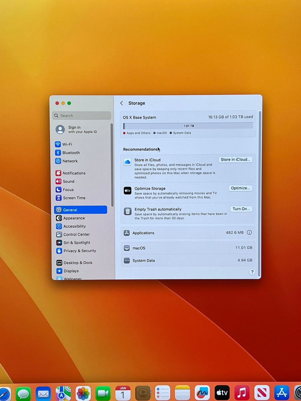Screen dimensions: 301x401
Task: Click the Search field in sidebar
Action: (82, 115)
